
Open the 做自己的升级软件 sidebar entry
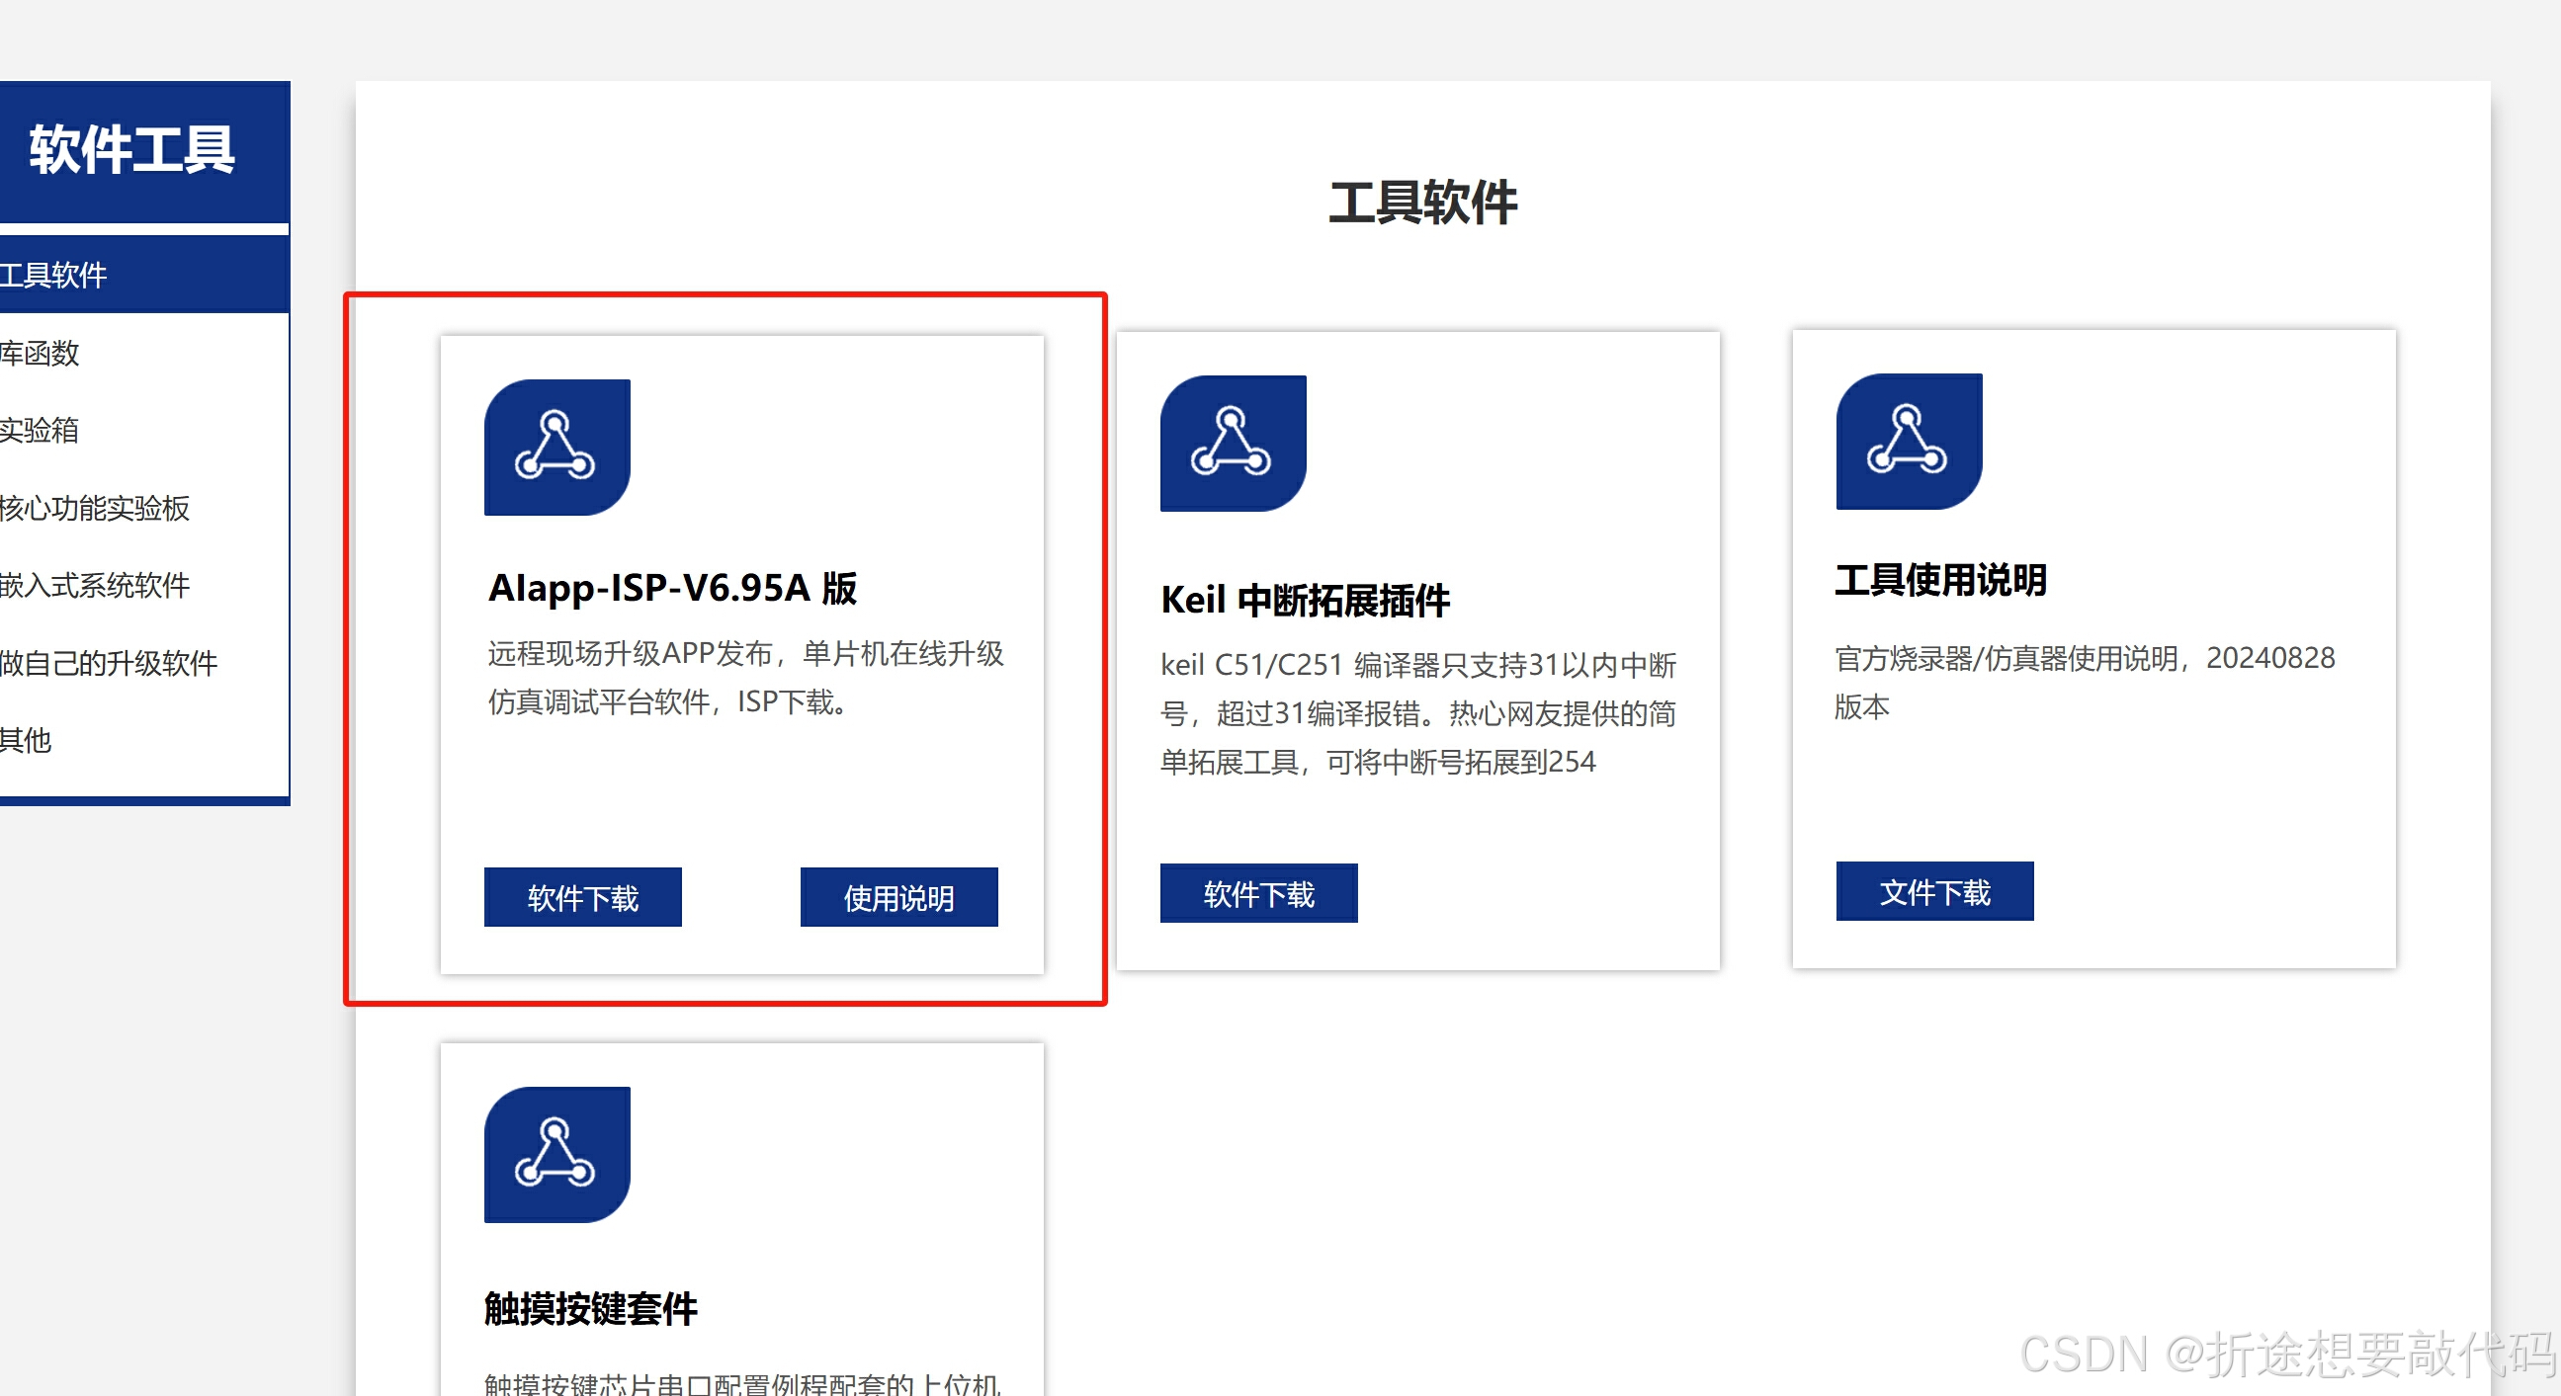pyautogui.click(x=109, y=663)
